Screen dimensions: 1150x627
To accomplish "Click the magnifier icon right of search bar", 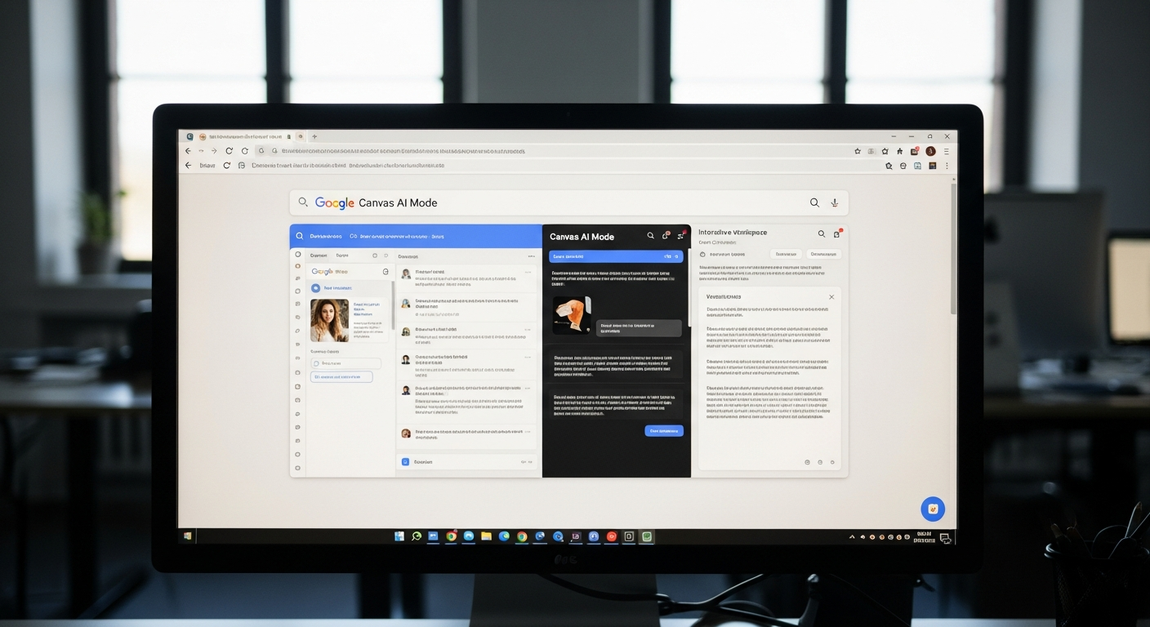I will tap(814, 203).
